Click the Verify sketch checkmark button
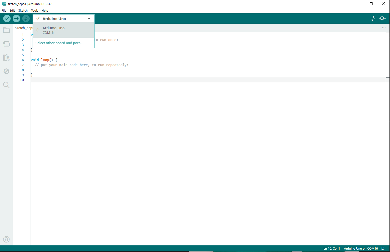This screenshot has width=390, height=252. 7,18
